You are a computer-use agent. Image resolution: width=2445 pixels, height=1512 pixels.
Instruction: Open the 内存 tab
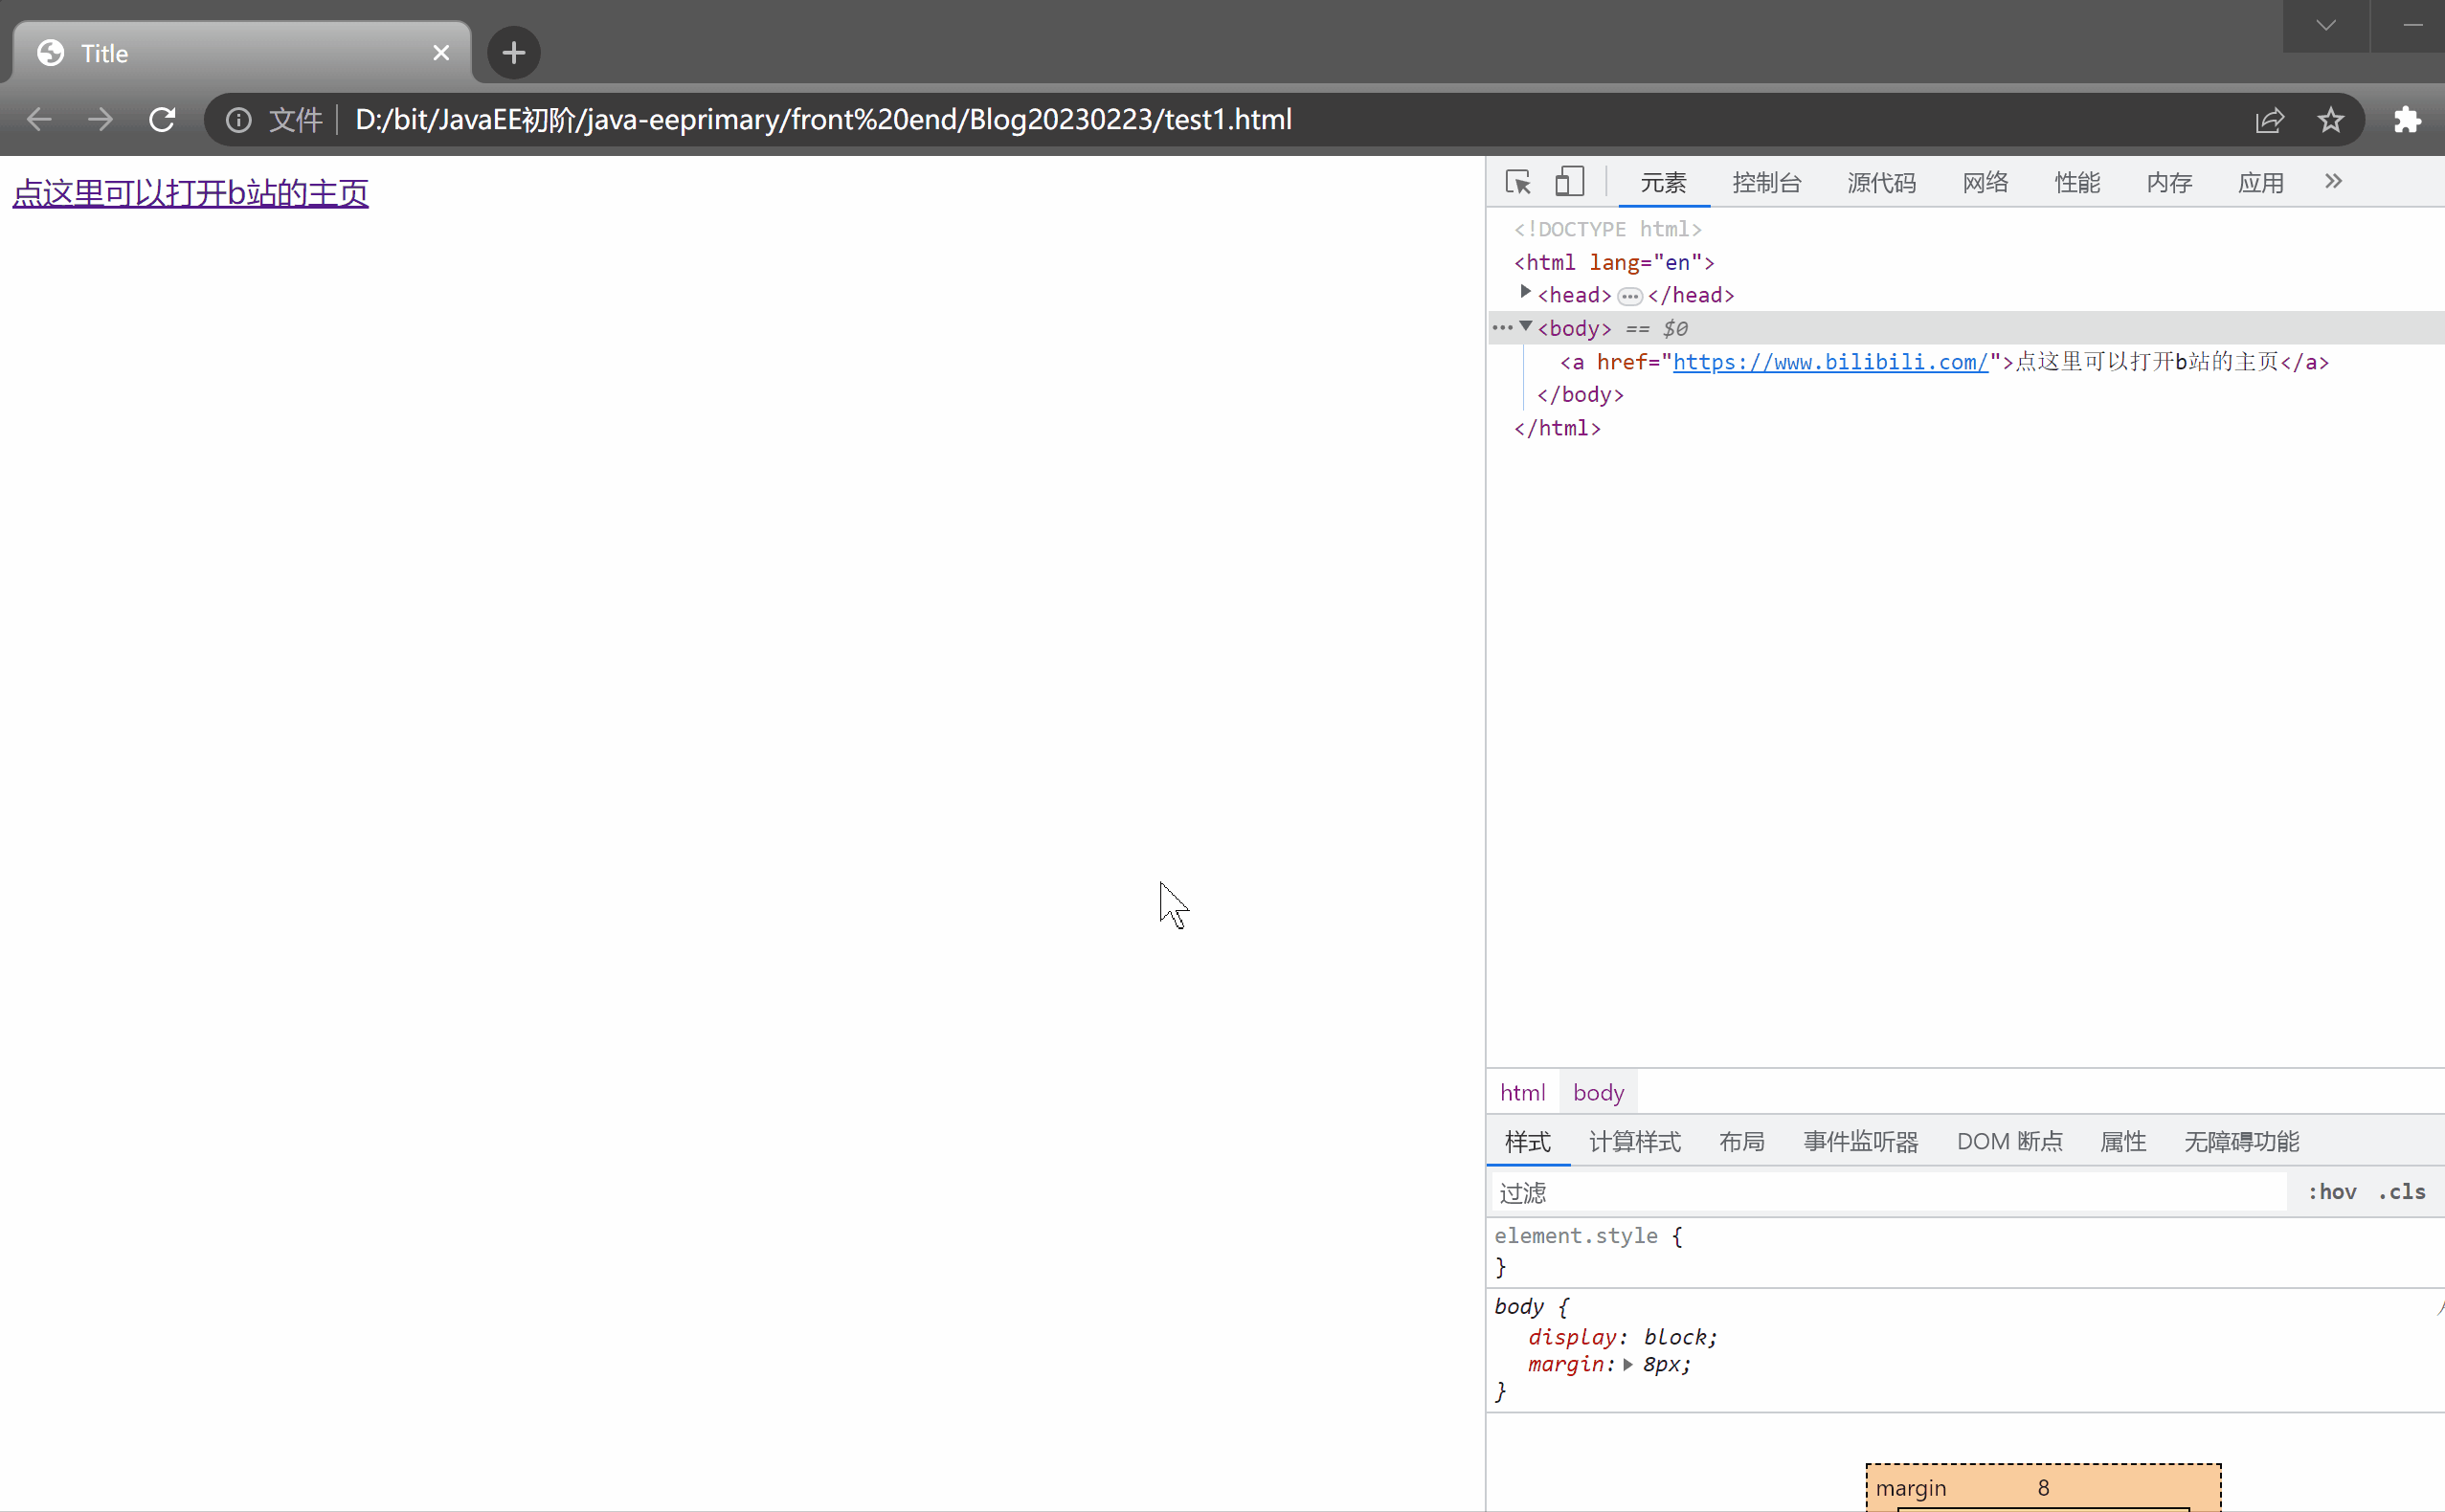[x=2170, y=183]
